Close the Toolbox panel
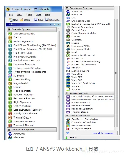This screenshot has height=157, width=127. point(59,25)
